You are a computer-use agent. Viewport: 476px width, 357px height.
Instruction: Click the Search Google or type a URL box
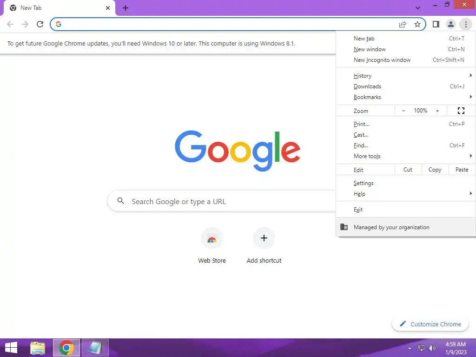click(x=222, y=201)
